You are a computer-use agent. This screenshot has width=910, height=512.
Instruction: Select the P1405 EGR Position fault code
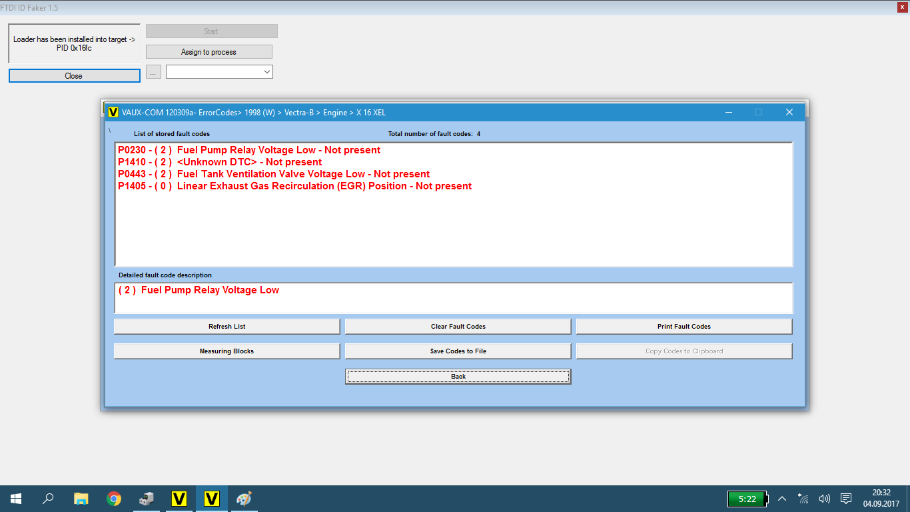point(294,186)
